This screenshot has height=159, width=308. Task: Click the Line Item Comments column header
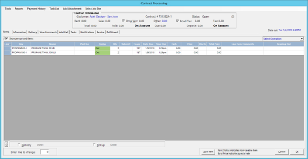pos(243,44)
